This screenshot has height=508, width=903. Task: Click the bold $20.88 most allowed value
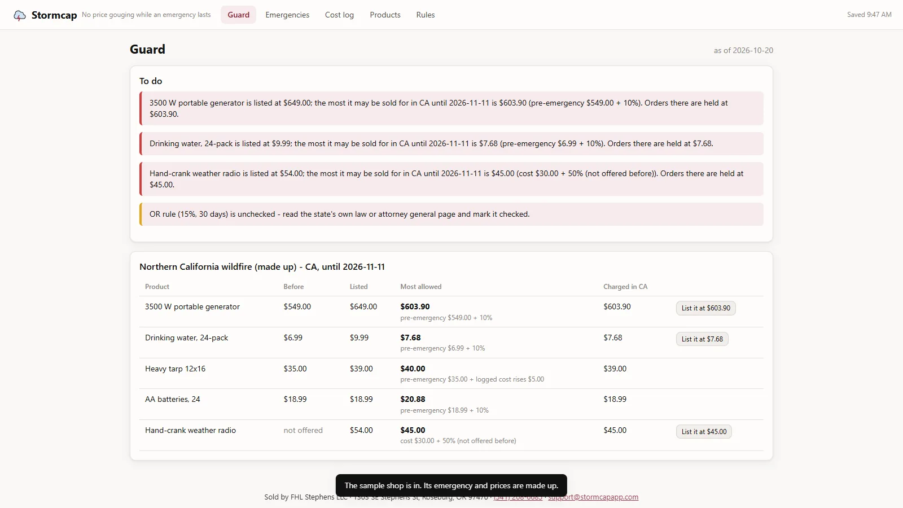[x=413, y=399]
